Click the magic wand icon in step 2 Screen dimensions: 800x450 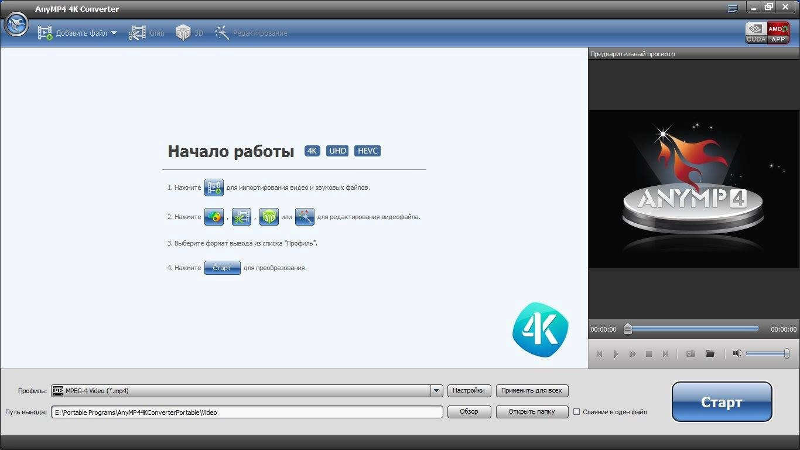click(x=305, y=217)
